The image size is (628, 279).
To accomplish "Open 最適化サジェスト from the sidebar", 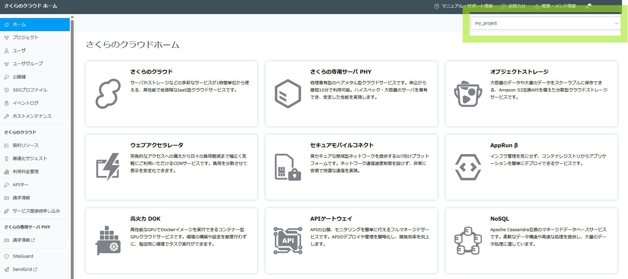I will (35, 158).
